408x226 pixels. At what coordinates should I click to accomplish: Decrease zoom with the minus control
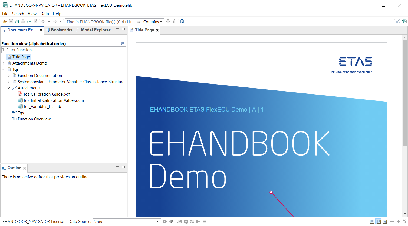(392, 221)
